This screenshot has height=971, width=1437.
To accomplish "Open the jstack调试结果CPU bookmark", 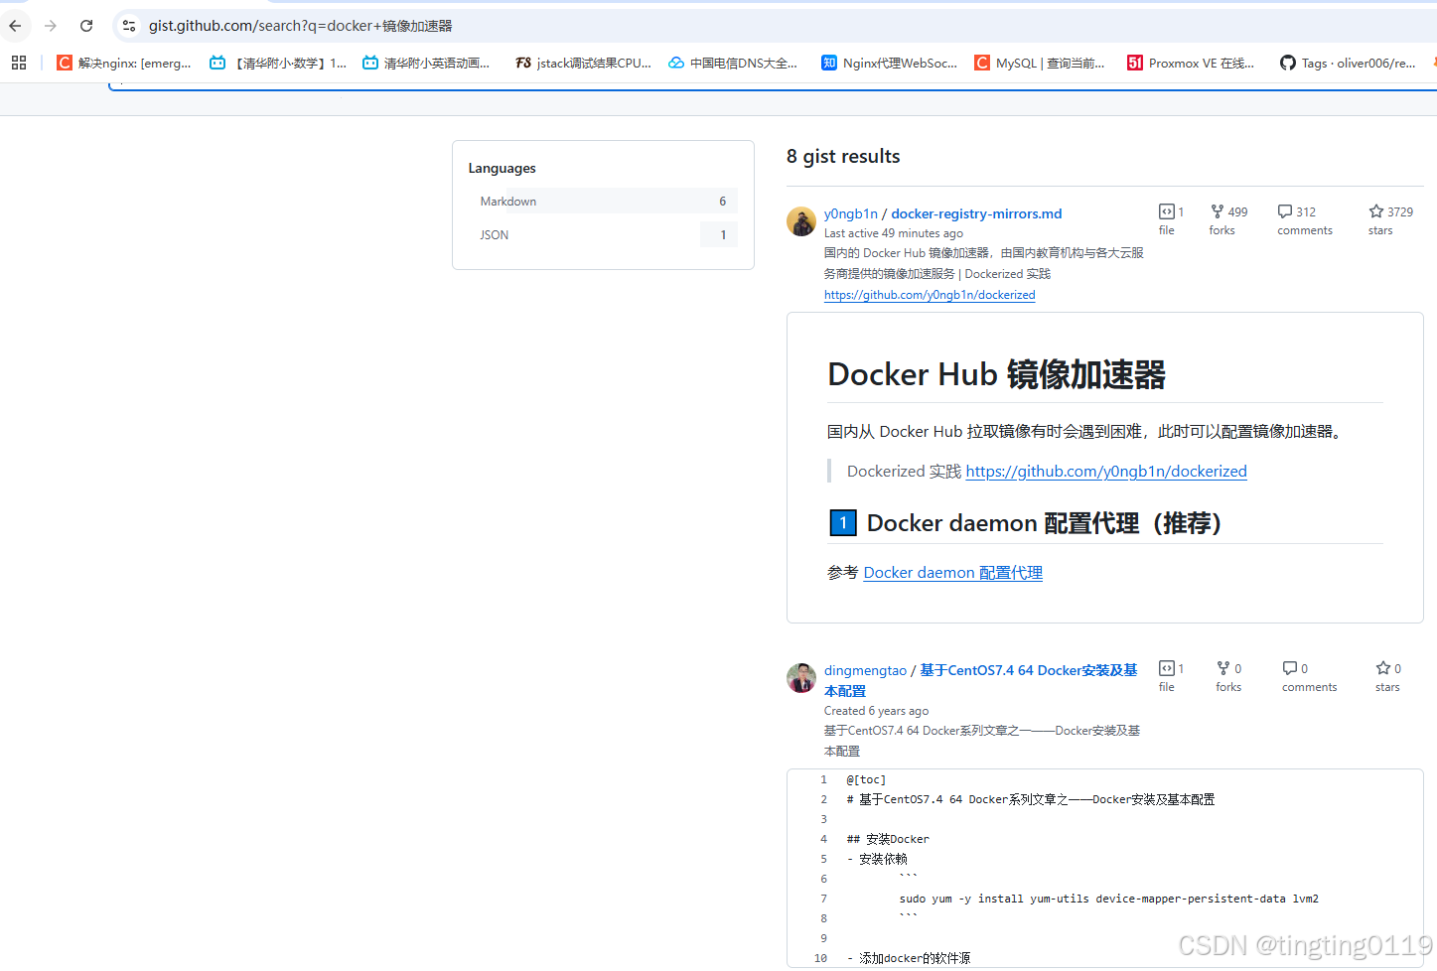I will [x=583, y=63].
